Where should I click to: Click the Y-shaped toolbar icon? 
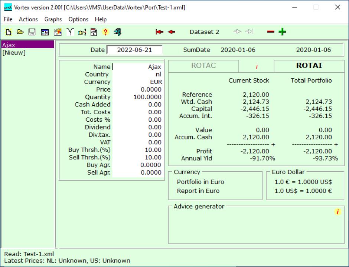pyautogui.click(x=70, y=32)
